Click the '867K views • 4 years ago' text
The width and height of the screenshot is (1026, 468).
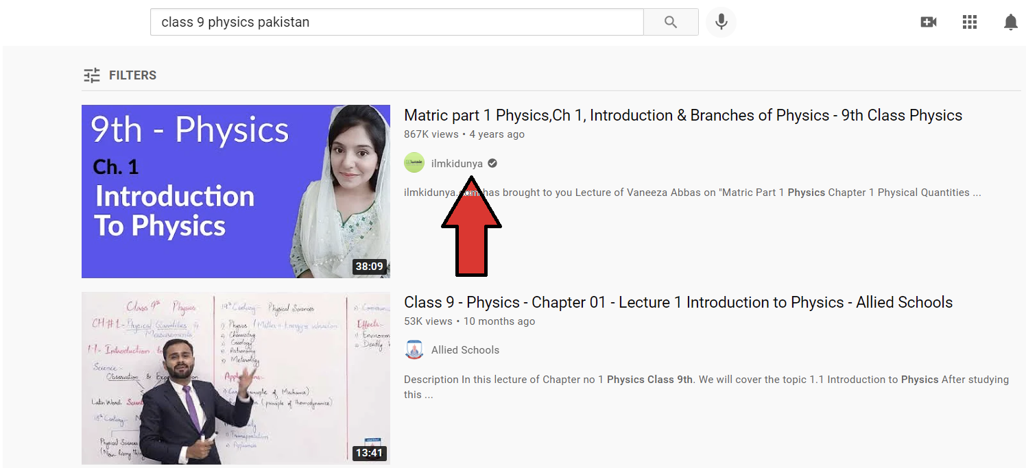coord(464,134)
